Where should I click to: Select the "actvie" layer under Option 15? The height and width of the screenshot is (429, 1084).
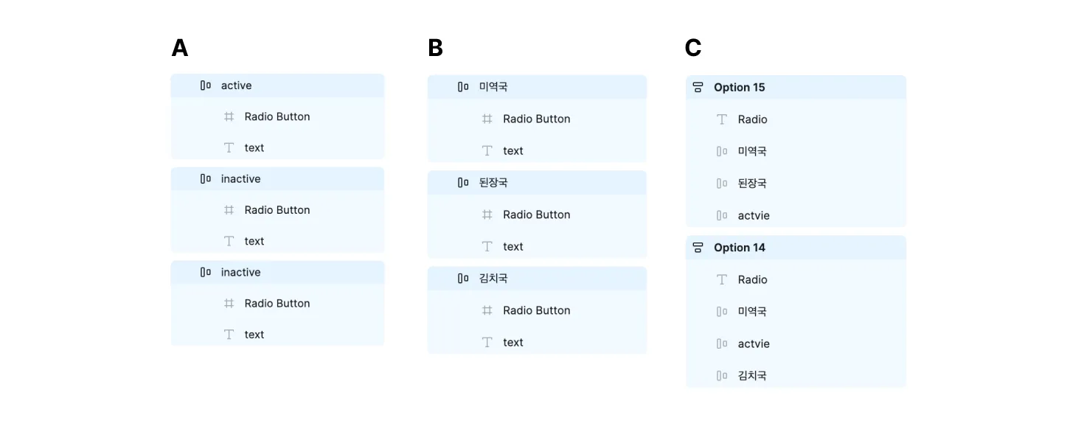(x=754, y=216)
